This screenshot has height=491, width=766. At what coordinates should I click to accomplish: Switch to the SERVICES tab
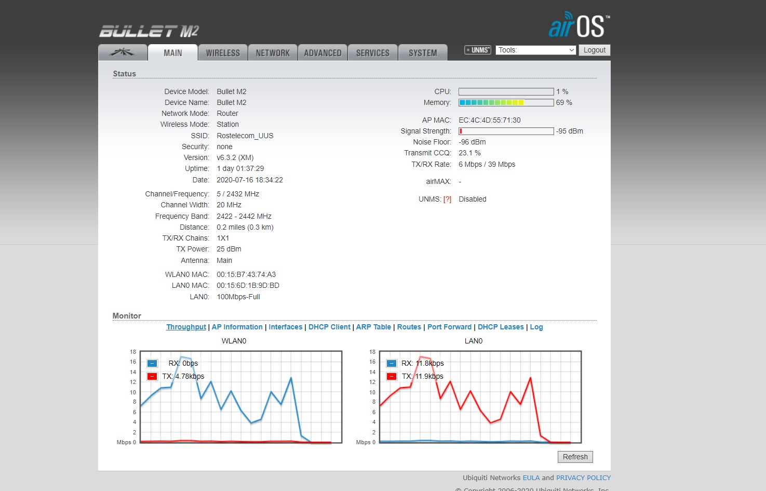tap(372, 52)
